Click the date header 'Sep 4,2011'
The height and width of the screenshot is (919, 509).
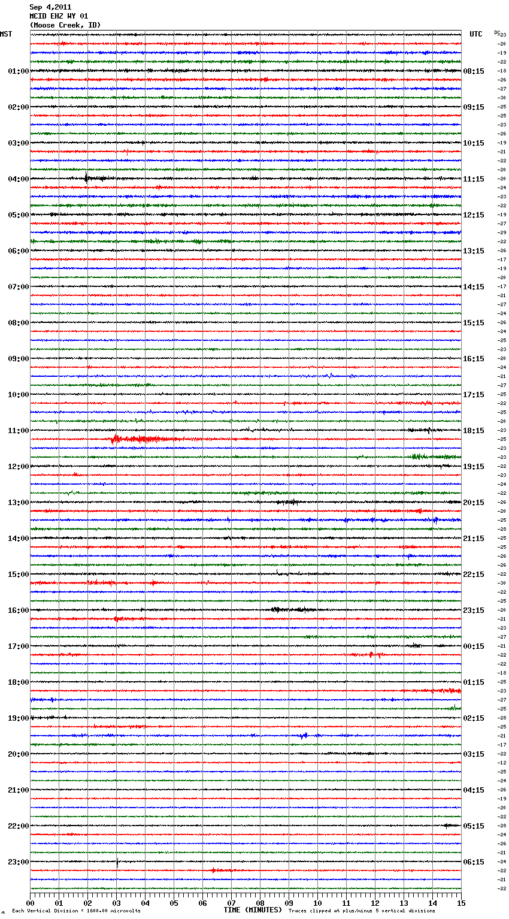(x=50, y=7)
